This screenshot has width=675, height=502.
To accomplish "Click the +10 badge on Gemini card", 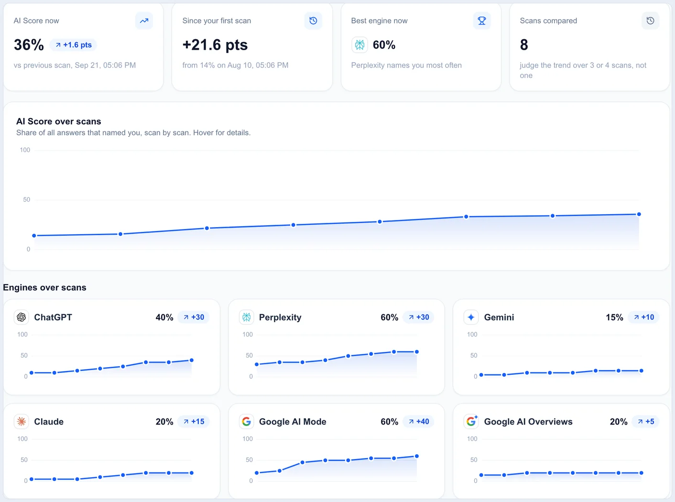I will pos(643,317).
